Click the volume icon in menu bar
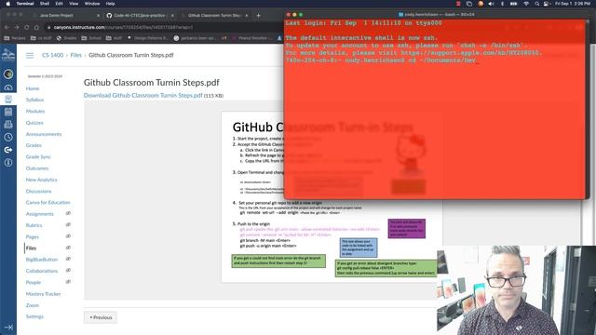 (491, 4)
